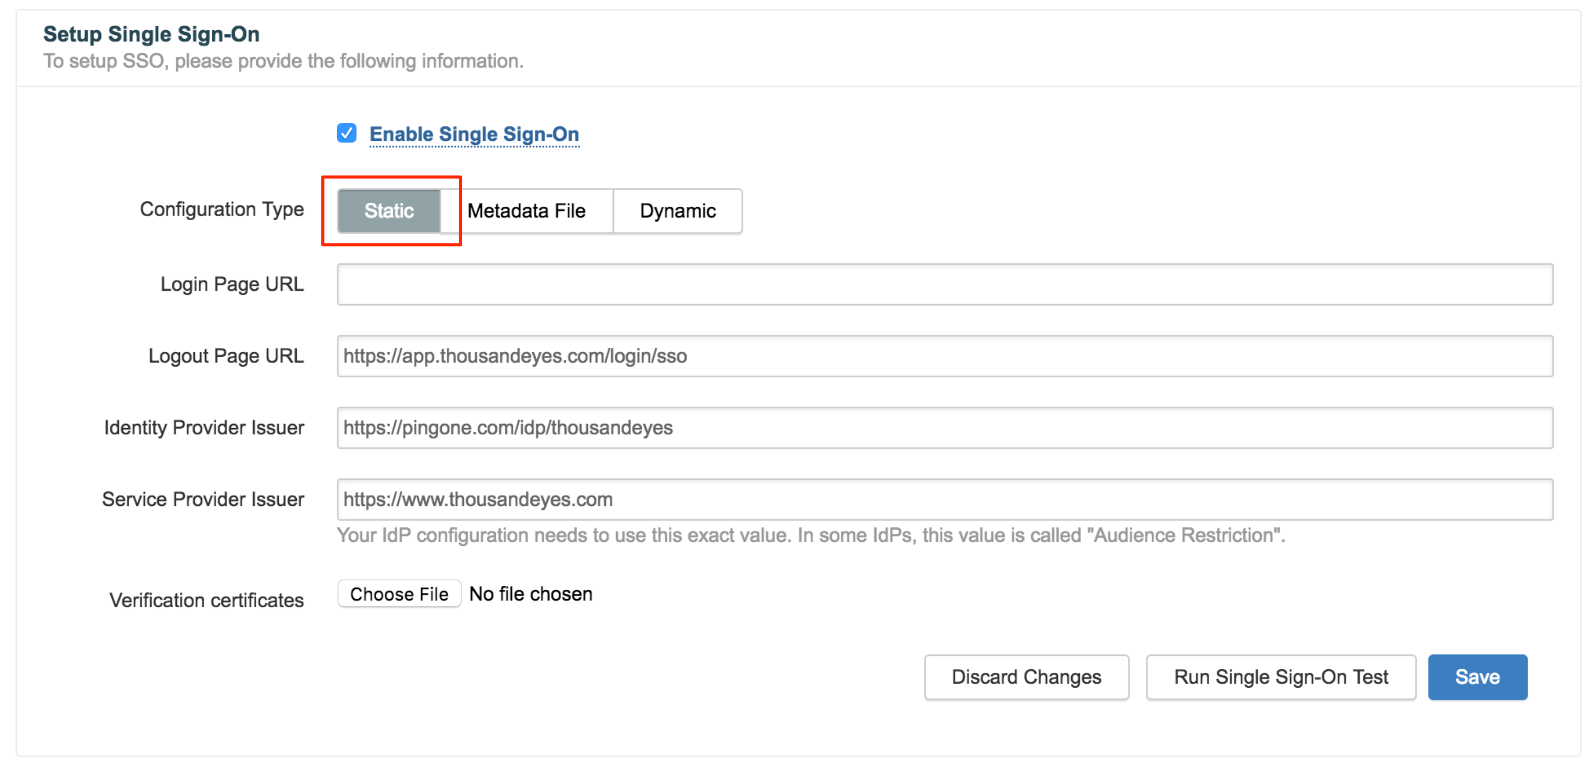The width and height of the screenshot is (1595, 764).
Task: Select the Service Provider Issuer field
Action: pos(945,500)
